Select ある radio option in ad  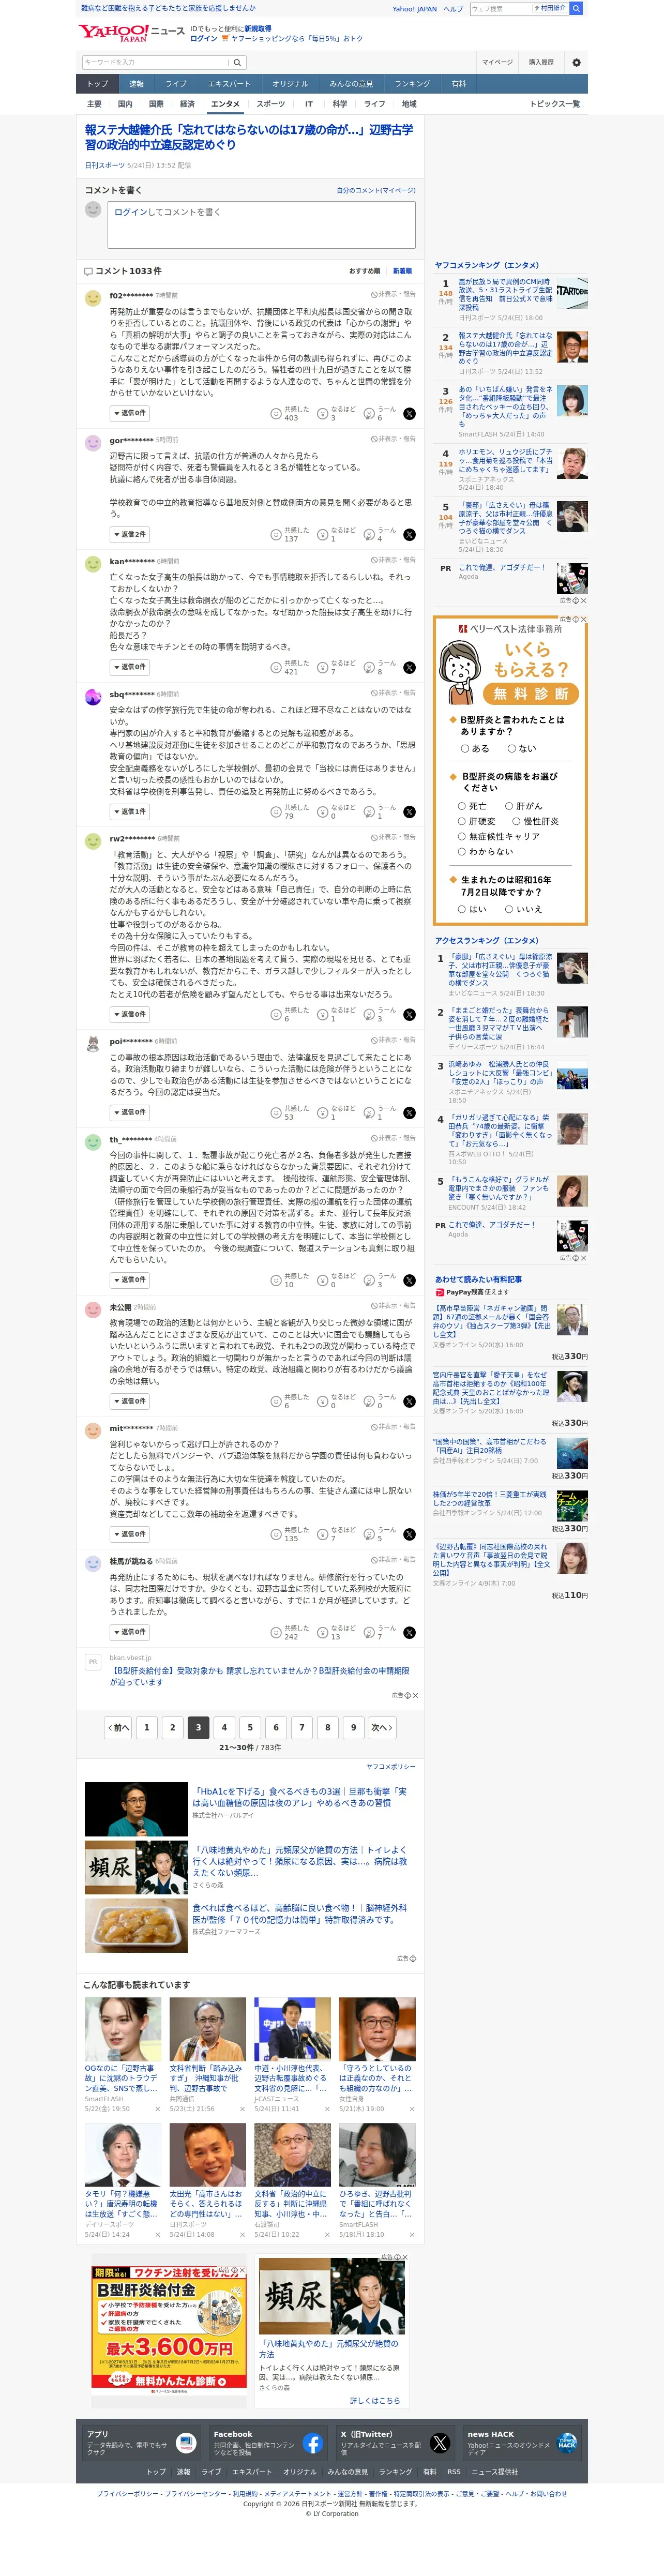tap(465, 748)
